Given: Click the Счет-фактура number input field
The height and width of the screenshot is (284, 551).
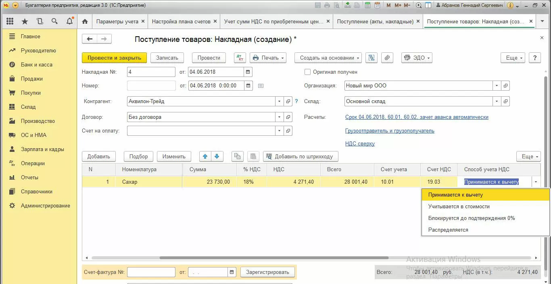Looking at the screenshot, I should (151, 272).
